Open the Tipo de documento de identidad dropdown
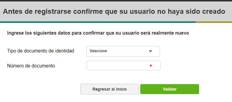Screen dimensions: 232x102 pyautogui.click(x=123, y=51)
